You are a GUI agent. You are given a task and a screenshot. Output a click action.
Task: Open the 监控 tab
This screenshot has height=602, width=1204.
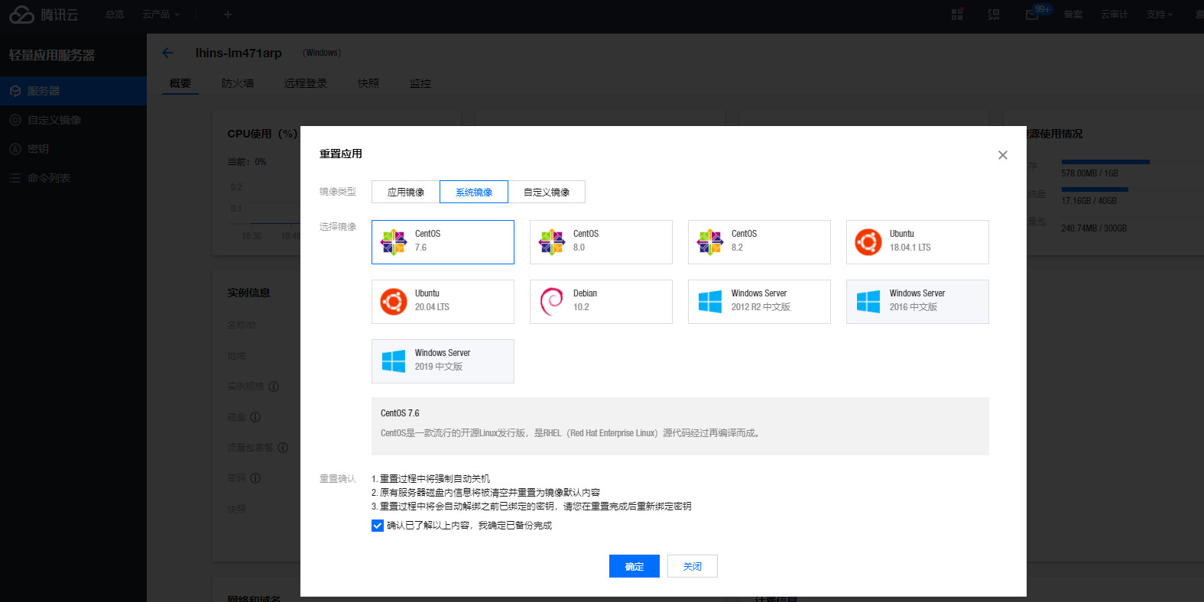point(420,83)
